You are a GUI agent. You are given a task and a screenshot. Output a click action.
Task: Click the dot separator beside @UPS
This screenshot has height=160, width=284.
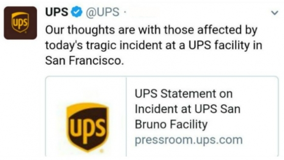[125, 12]
